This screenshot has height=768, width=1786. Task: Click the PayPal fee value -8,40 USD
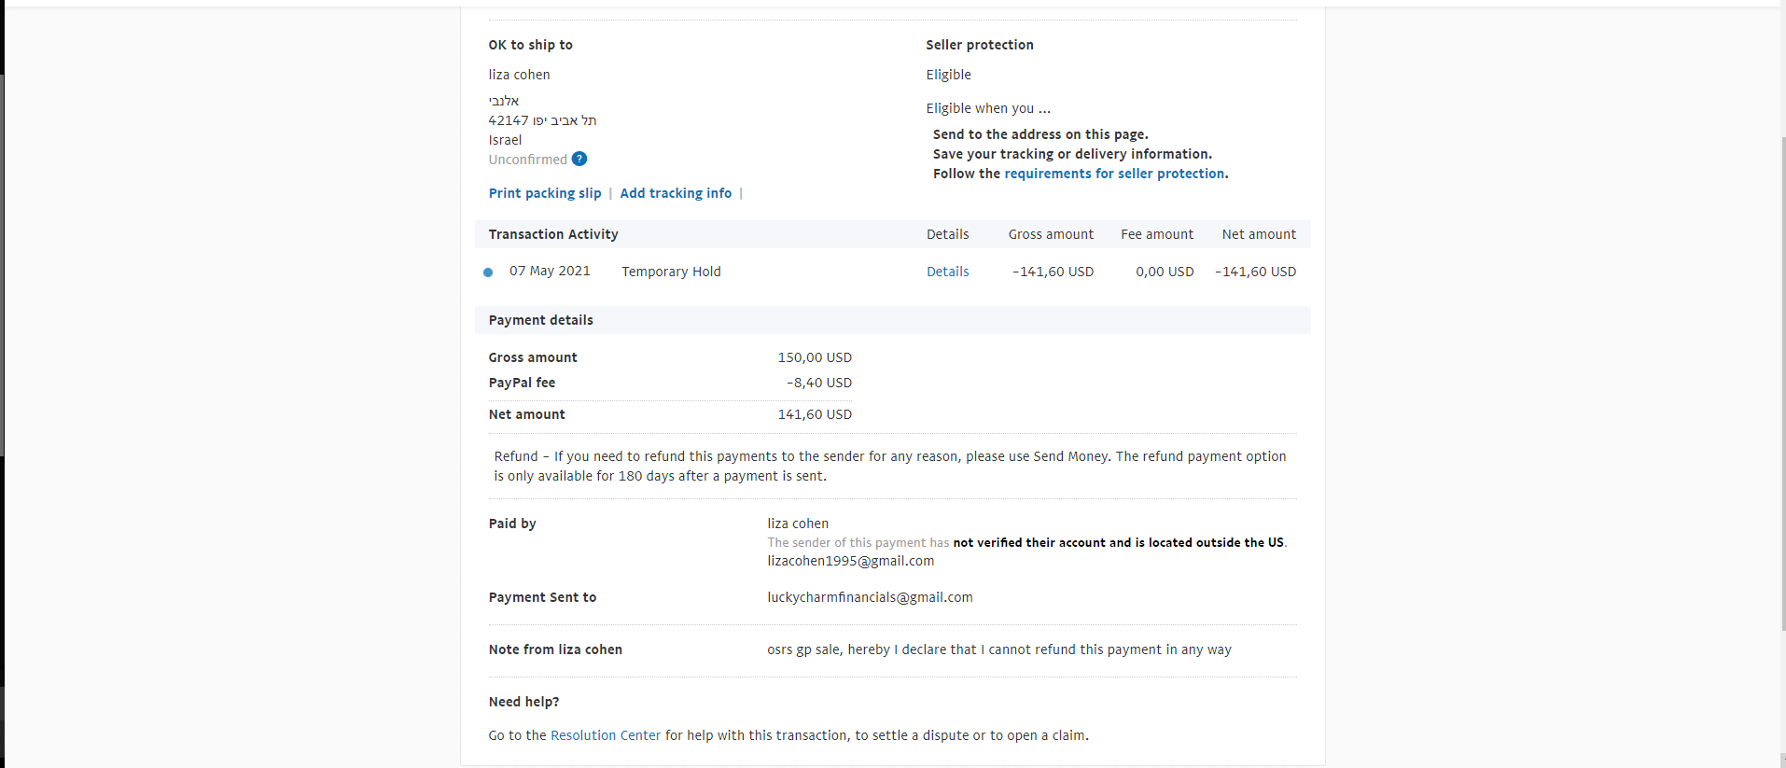coord(819,383)
